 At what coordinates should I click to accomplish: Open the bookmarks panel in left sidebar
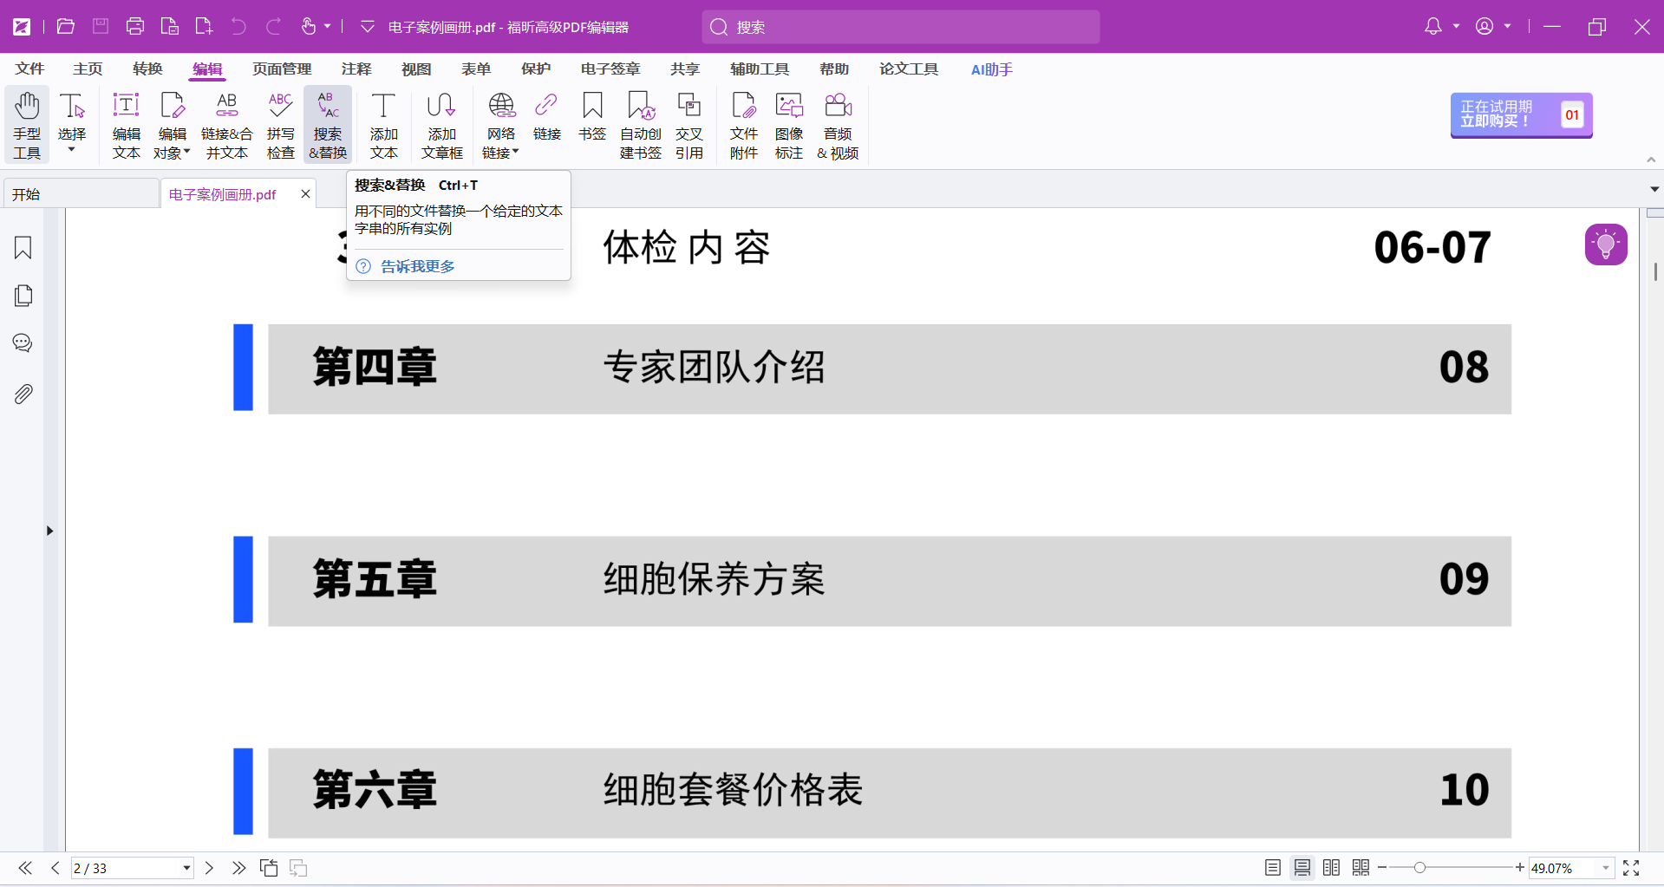pyautogui.click(x=23, y=248)
